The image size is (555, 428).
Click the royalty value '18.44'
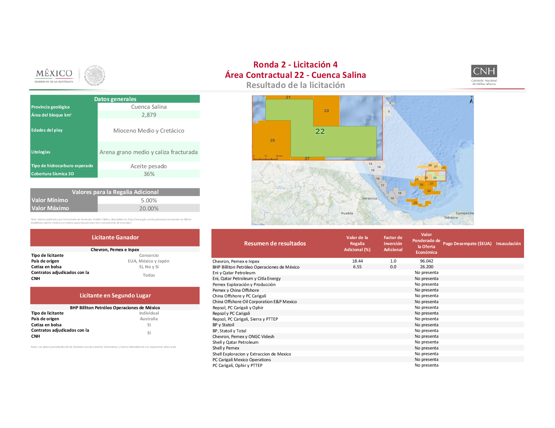coord(357,261)
